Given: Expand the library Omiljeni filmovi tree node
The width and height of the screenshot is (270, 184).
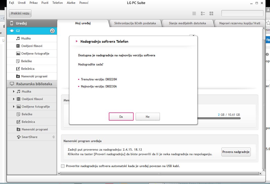Looking at the screenshot, I should pyautogui.click(x=14, y=99).
